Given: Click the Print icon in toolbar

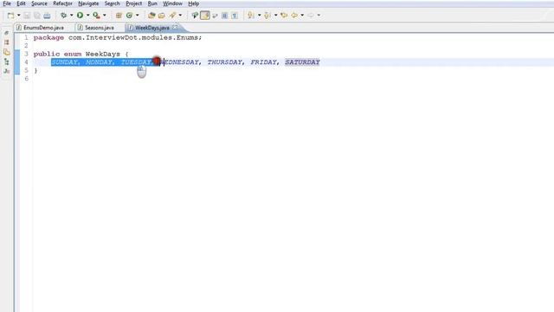Looking at the screenshot, I should [x=47, y=16].
